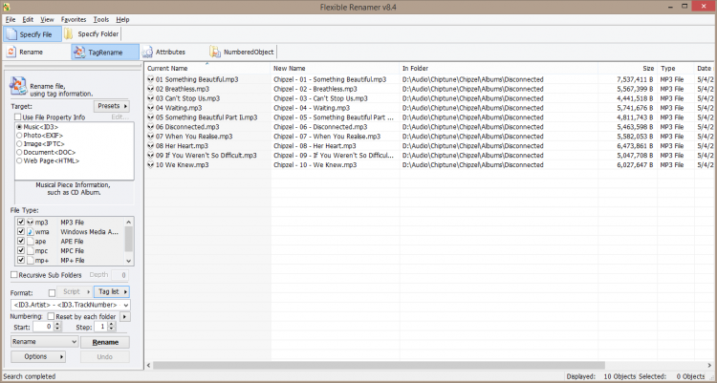Screen dimensions: 717x383
Task: Click scroll-up arrow of File Type list
Action: click(128, 223)
